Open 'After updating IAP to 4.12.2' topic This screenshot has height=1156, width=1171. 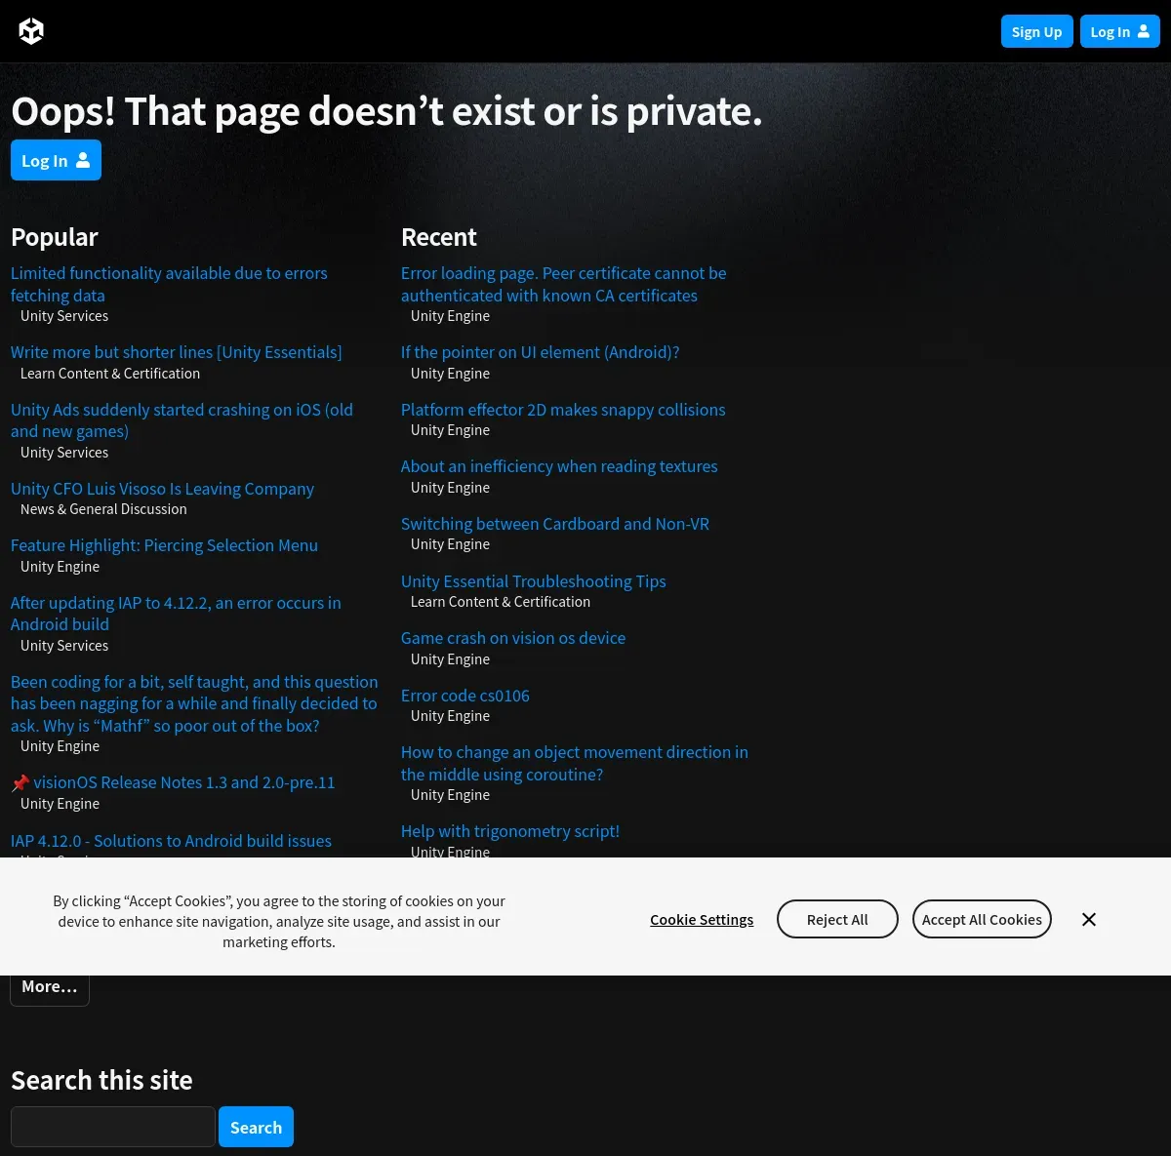click(x=176, y=614)
